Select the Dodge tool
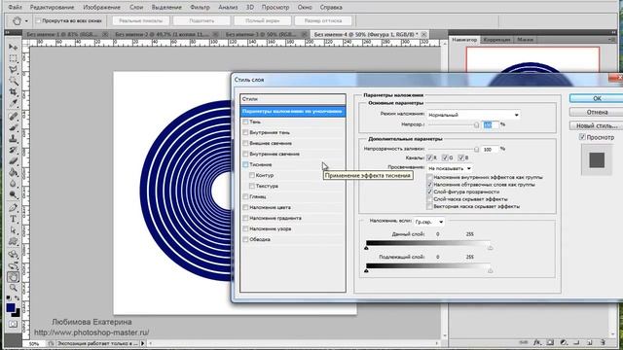Viewport: 623px width, 350px height. click(x=13, y=194)
